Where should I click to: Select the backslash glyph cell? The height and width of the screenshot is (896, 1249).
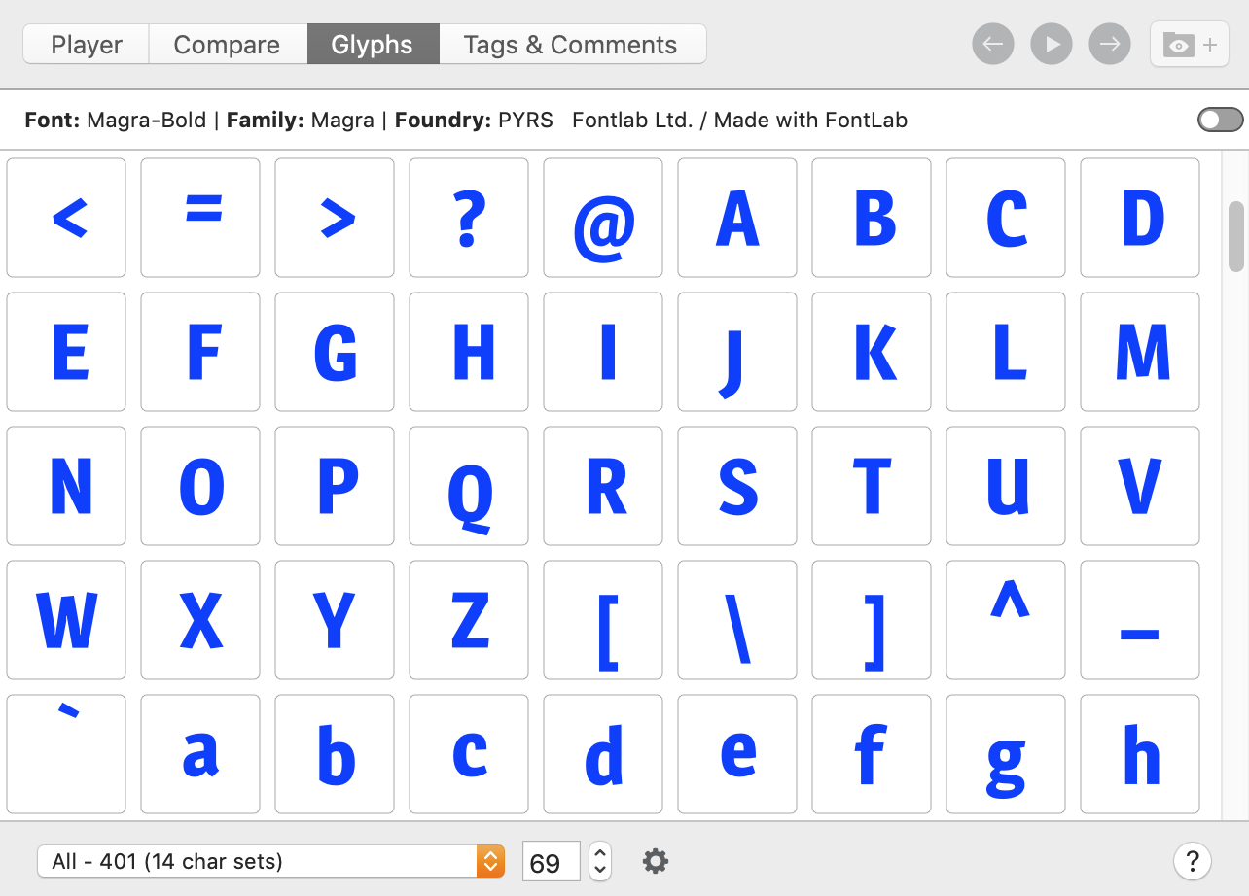pyautogui.click(x=737, y=620)
